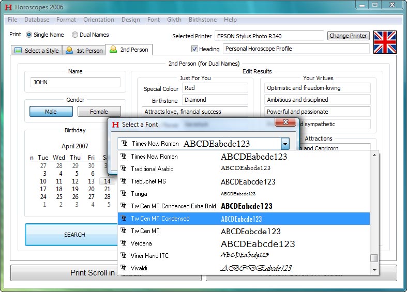Viewport: 407px width, 292px height.
Task: Select day 14 in April calendar
Action: coord(107,181)
